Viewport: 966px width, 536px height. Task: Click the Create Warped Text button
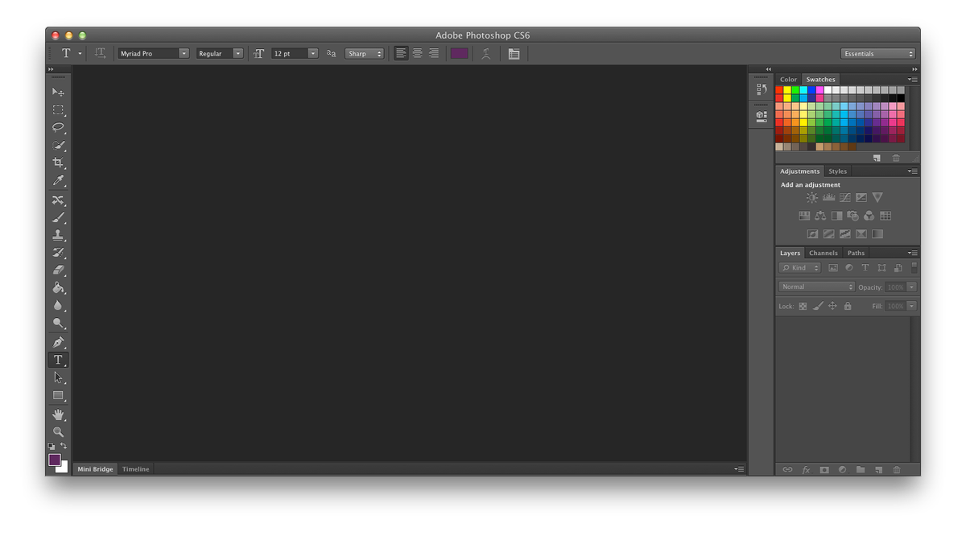click(x=485, y=53)
